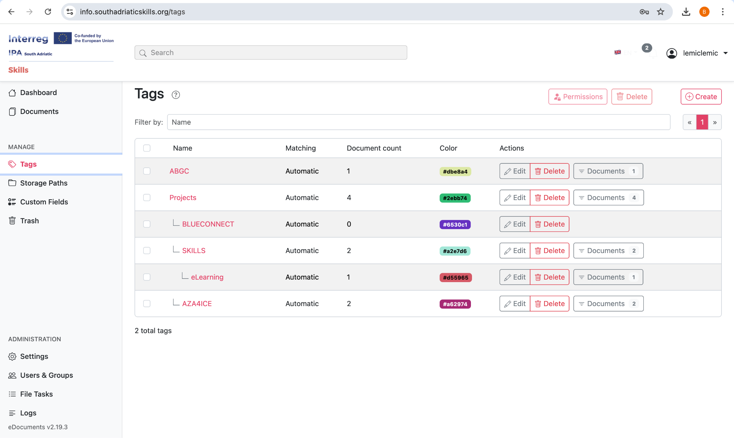This screenshot has width=734, height=438.
Task: Click the Users & Groups icon
Action: [12, 375]
